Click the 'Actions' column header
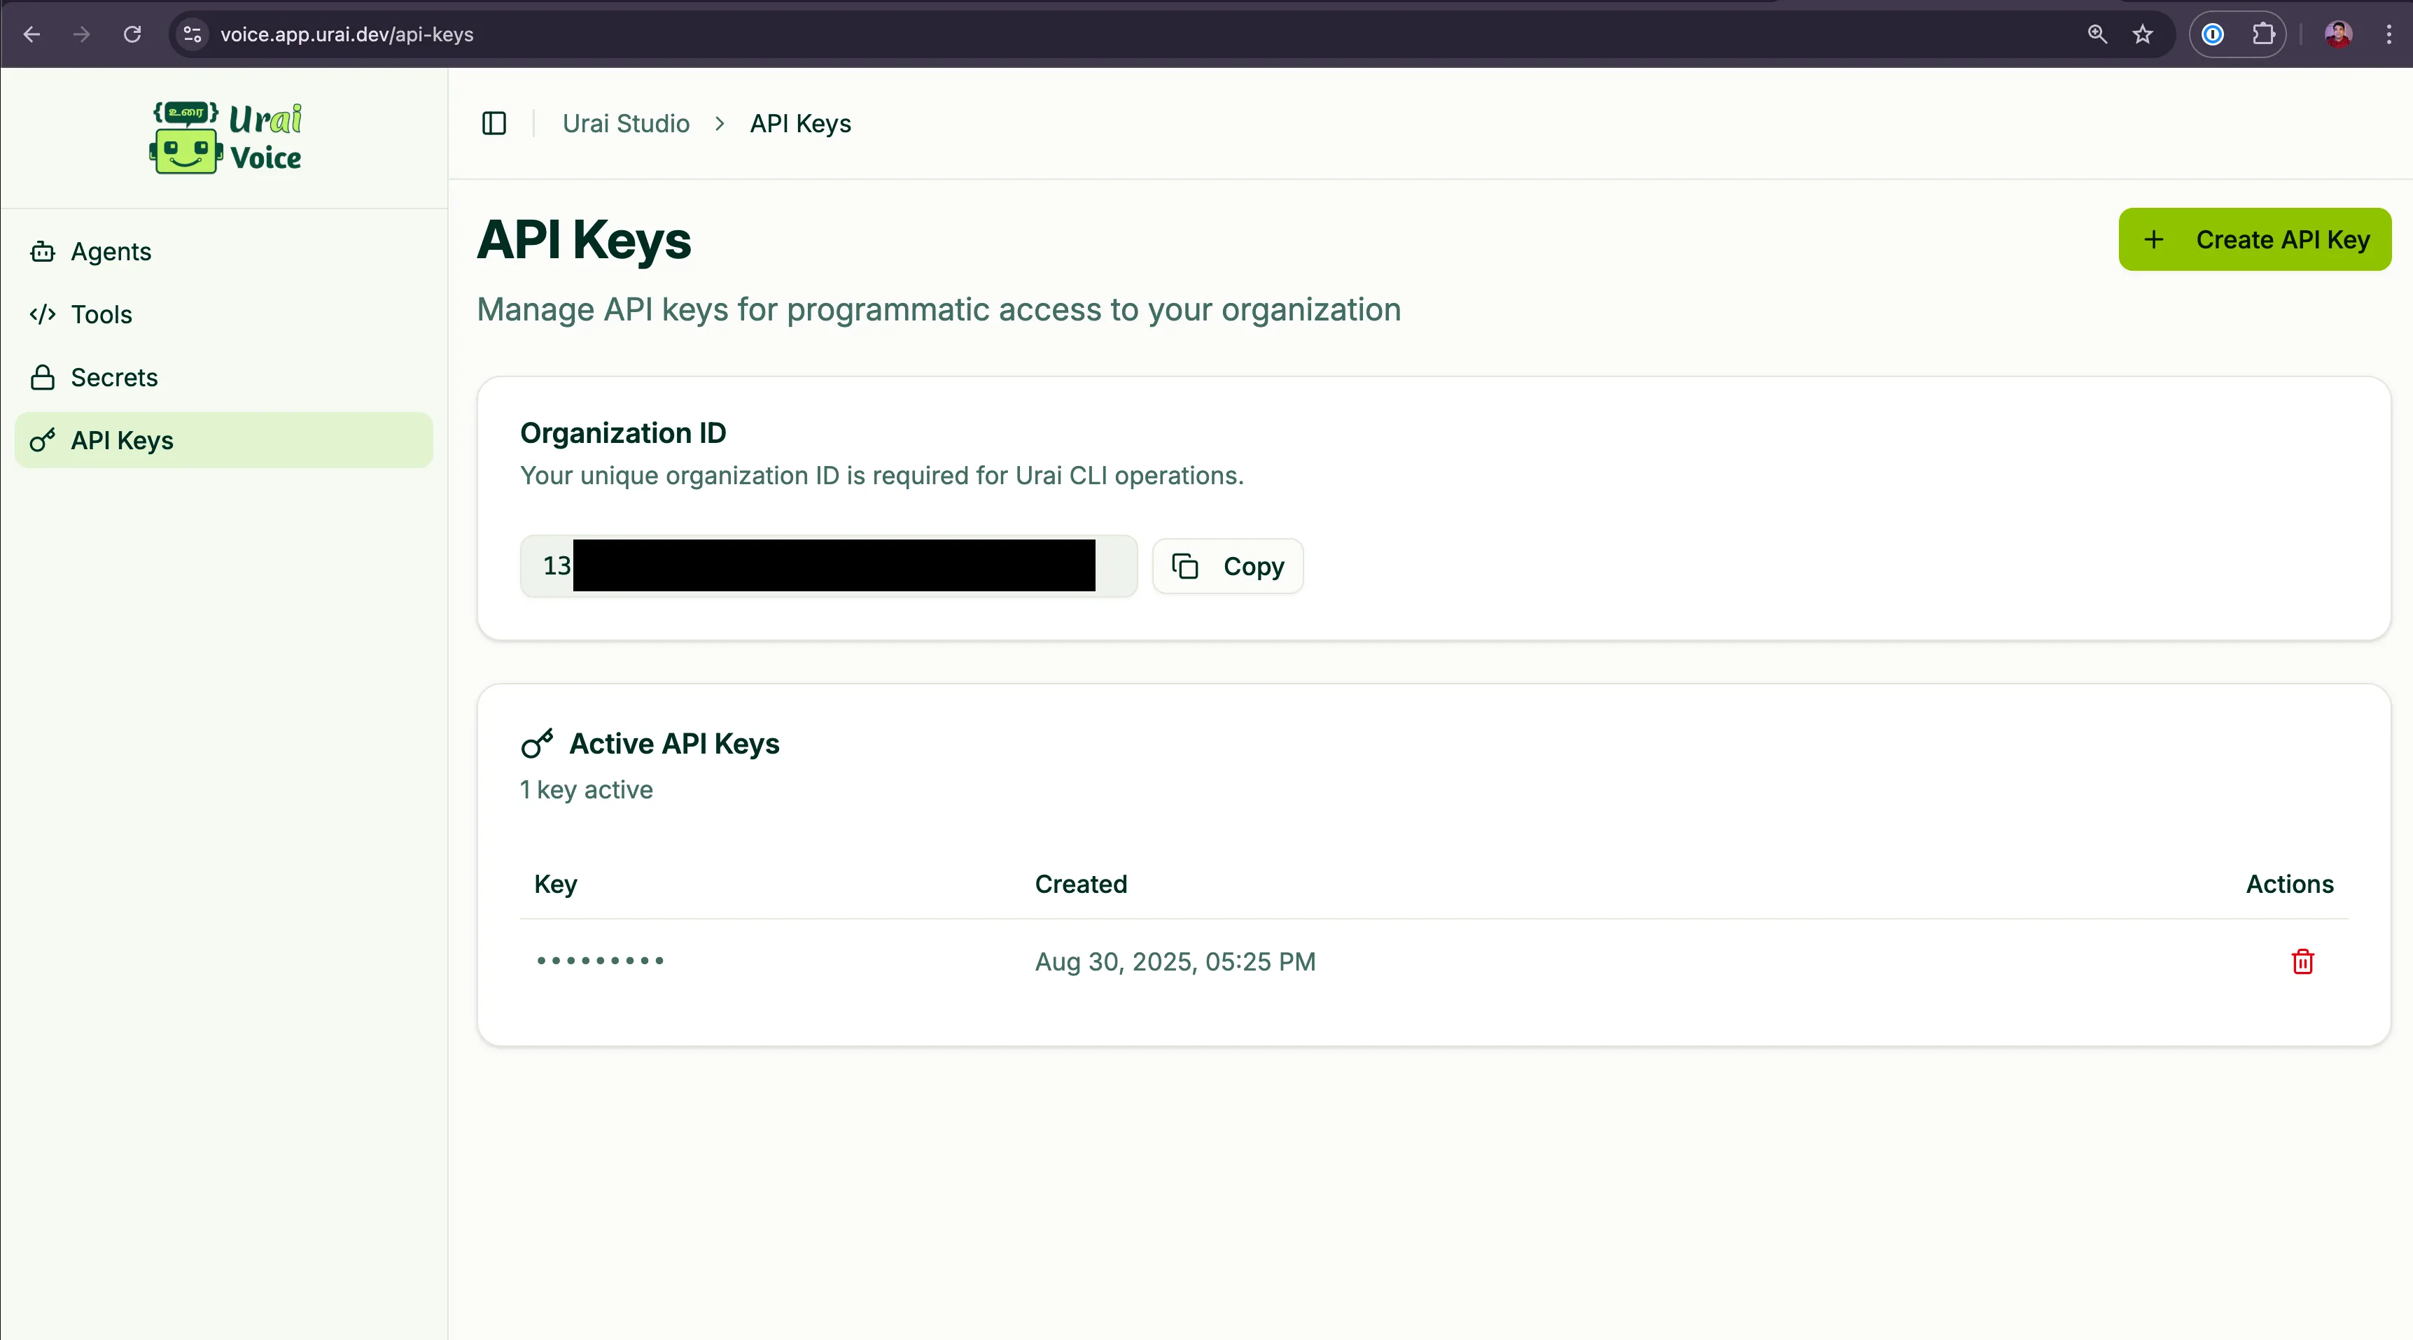 [2289, 884]
